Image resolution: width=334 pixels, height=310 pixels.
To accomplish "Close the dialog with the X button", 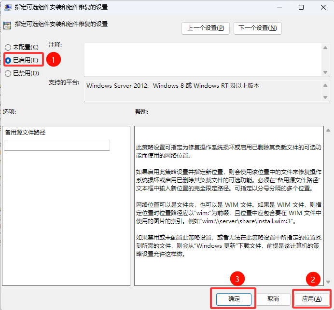I will (x=322, y=7).
